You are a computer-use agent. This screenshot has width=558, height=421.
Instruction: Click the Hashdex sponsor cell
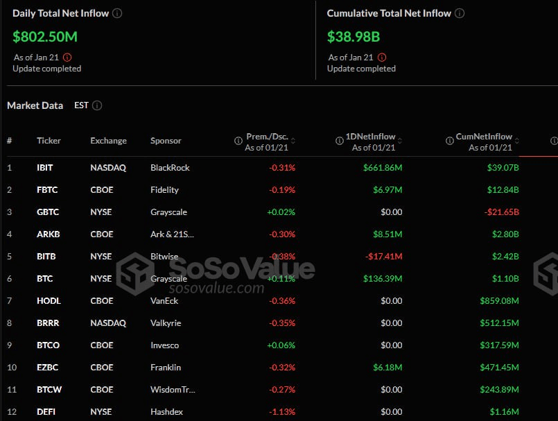(x=166, y=412)
